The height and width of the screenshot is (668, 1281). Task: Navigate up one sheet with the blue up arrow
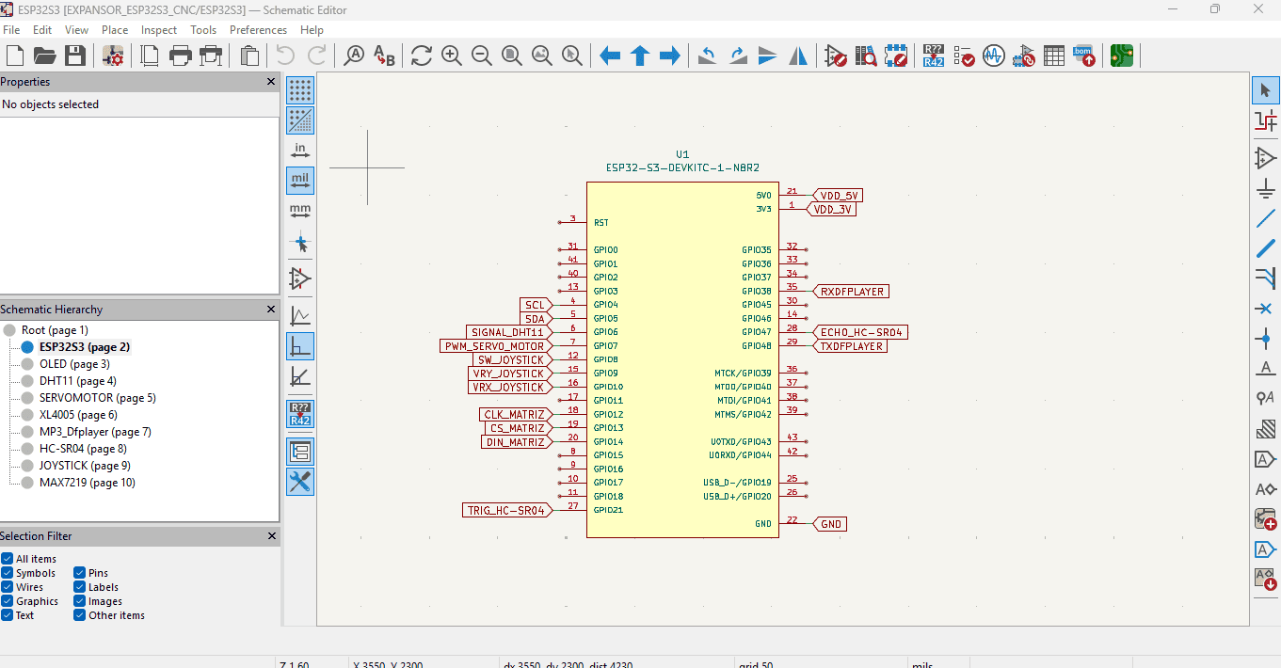(x=640, y=56)
